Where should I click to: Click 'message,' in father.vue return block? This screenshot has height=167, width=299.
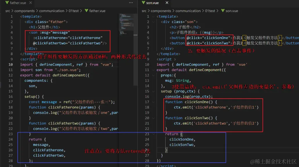point(42,145)
